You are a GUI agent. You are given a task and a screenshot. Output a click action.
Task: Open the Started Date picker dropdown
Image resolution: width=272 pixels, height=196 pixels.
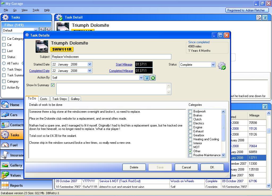click(x=90, y=64)
